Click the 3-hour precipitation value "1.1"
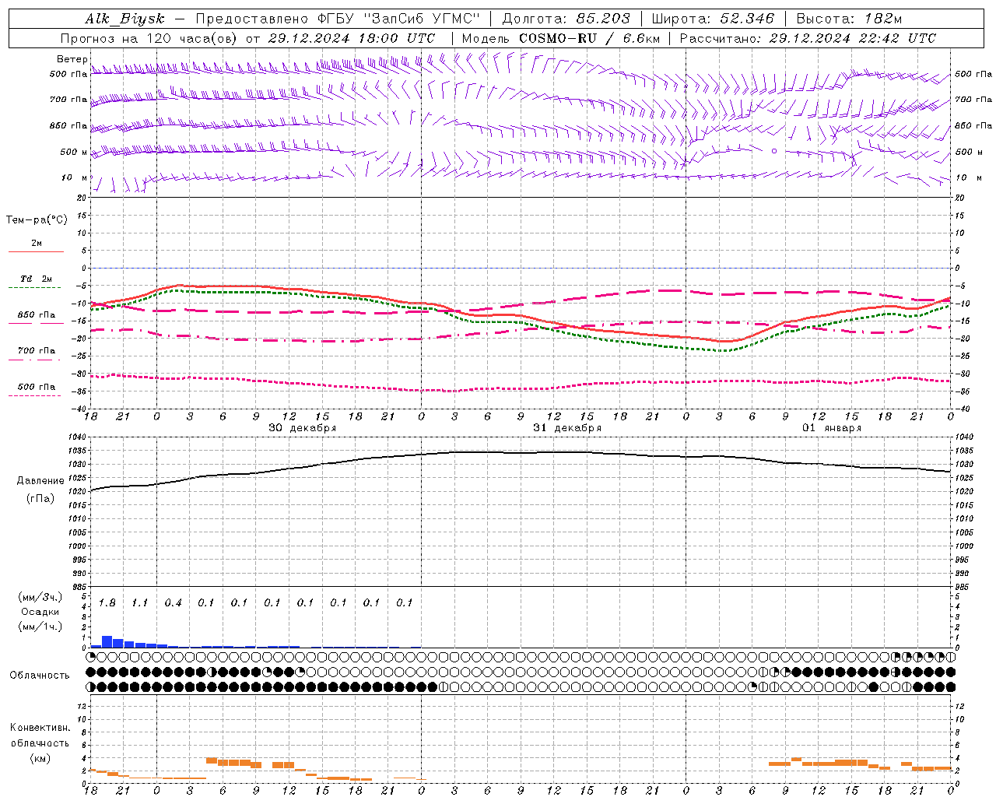 (139, 603)
